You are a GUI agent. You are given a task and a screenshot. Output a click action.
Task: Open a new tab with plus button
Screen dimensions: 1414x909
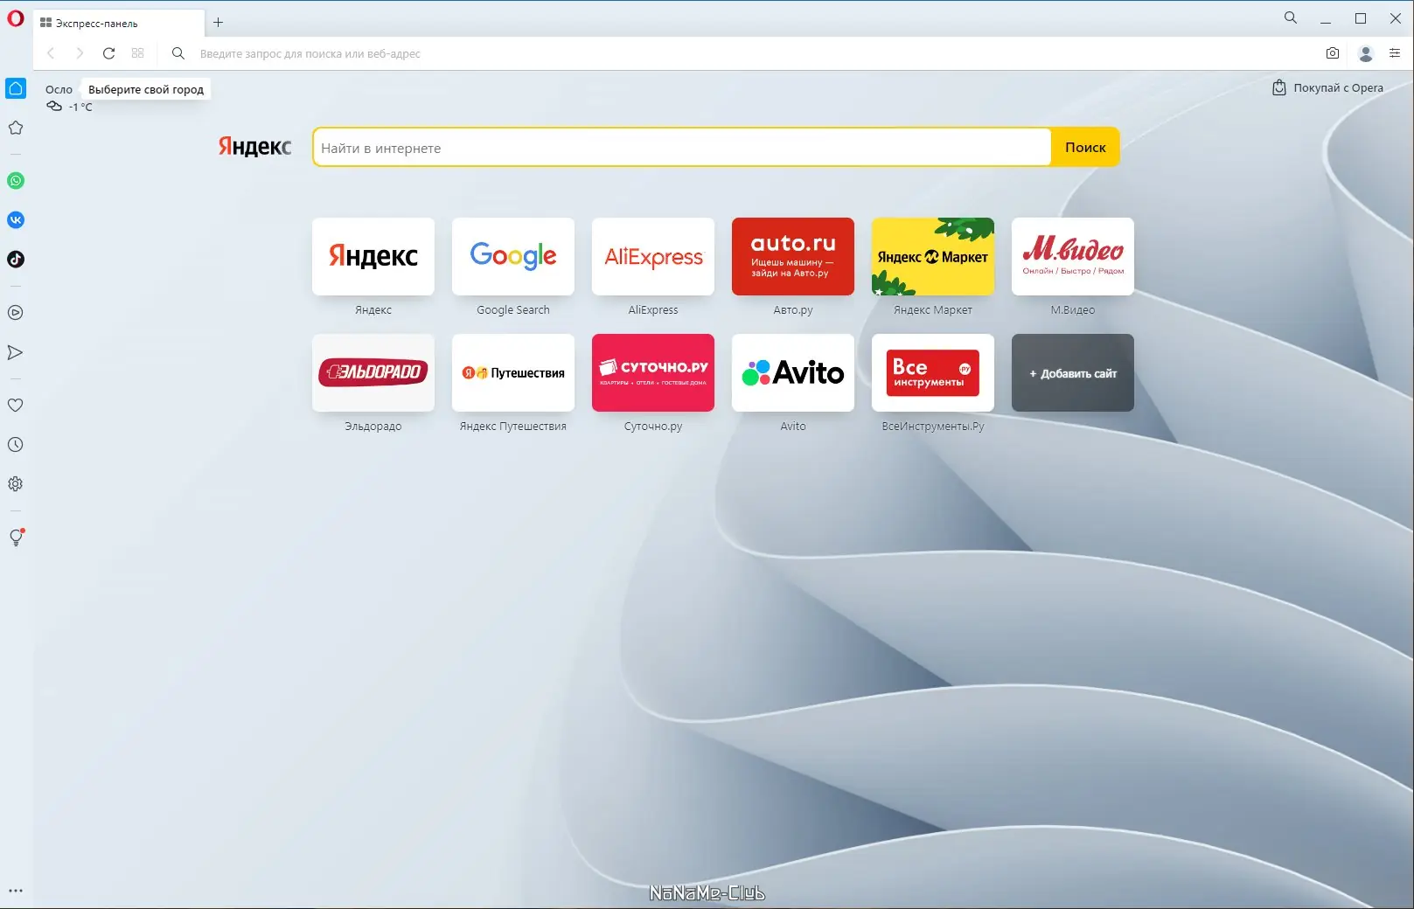click(x=219, y=23)
